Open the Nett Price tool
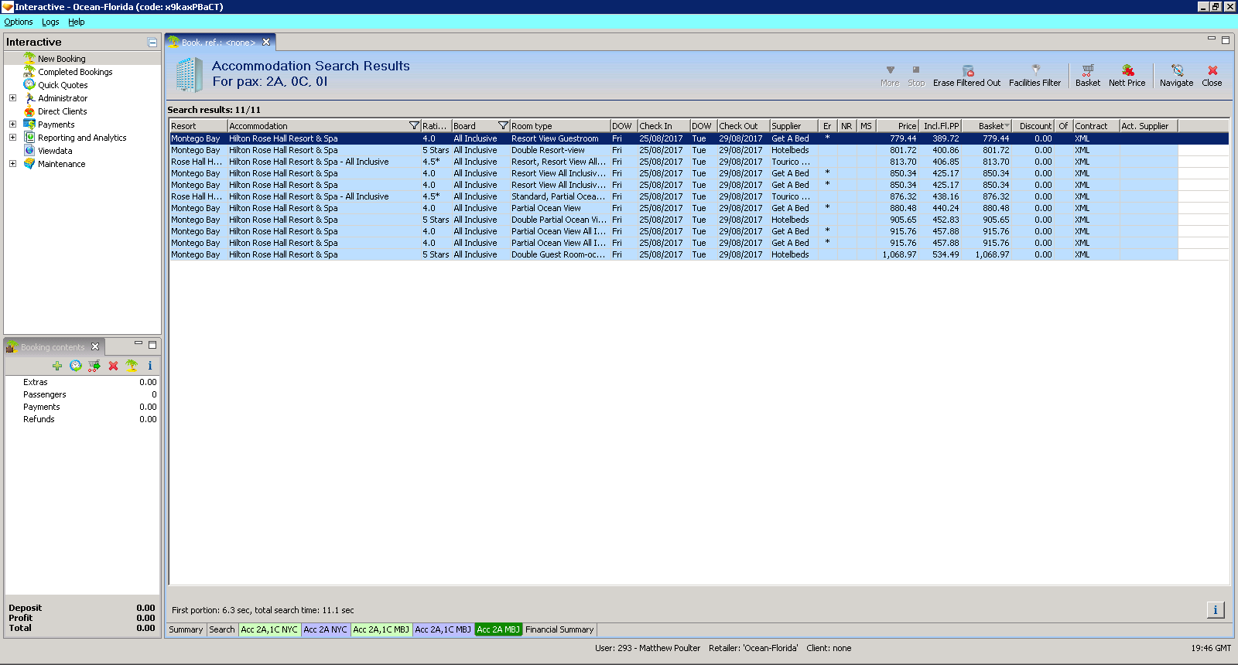The image size is (1238, 665). click(1127, 70)
